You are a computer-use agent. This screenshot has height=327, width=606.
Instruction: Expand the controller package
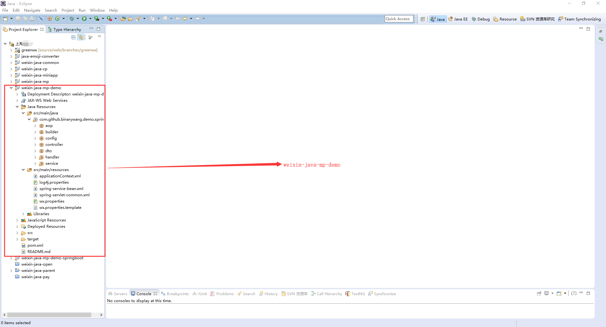click(x=35, y=145)
